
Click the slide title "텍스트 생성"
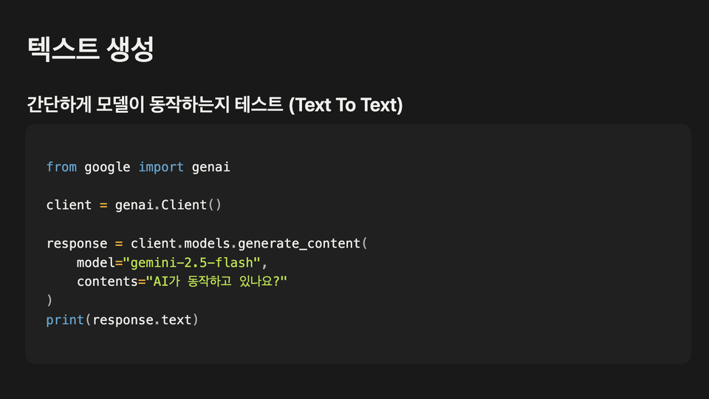tap(90, 49)
